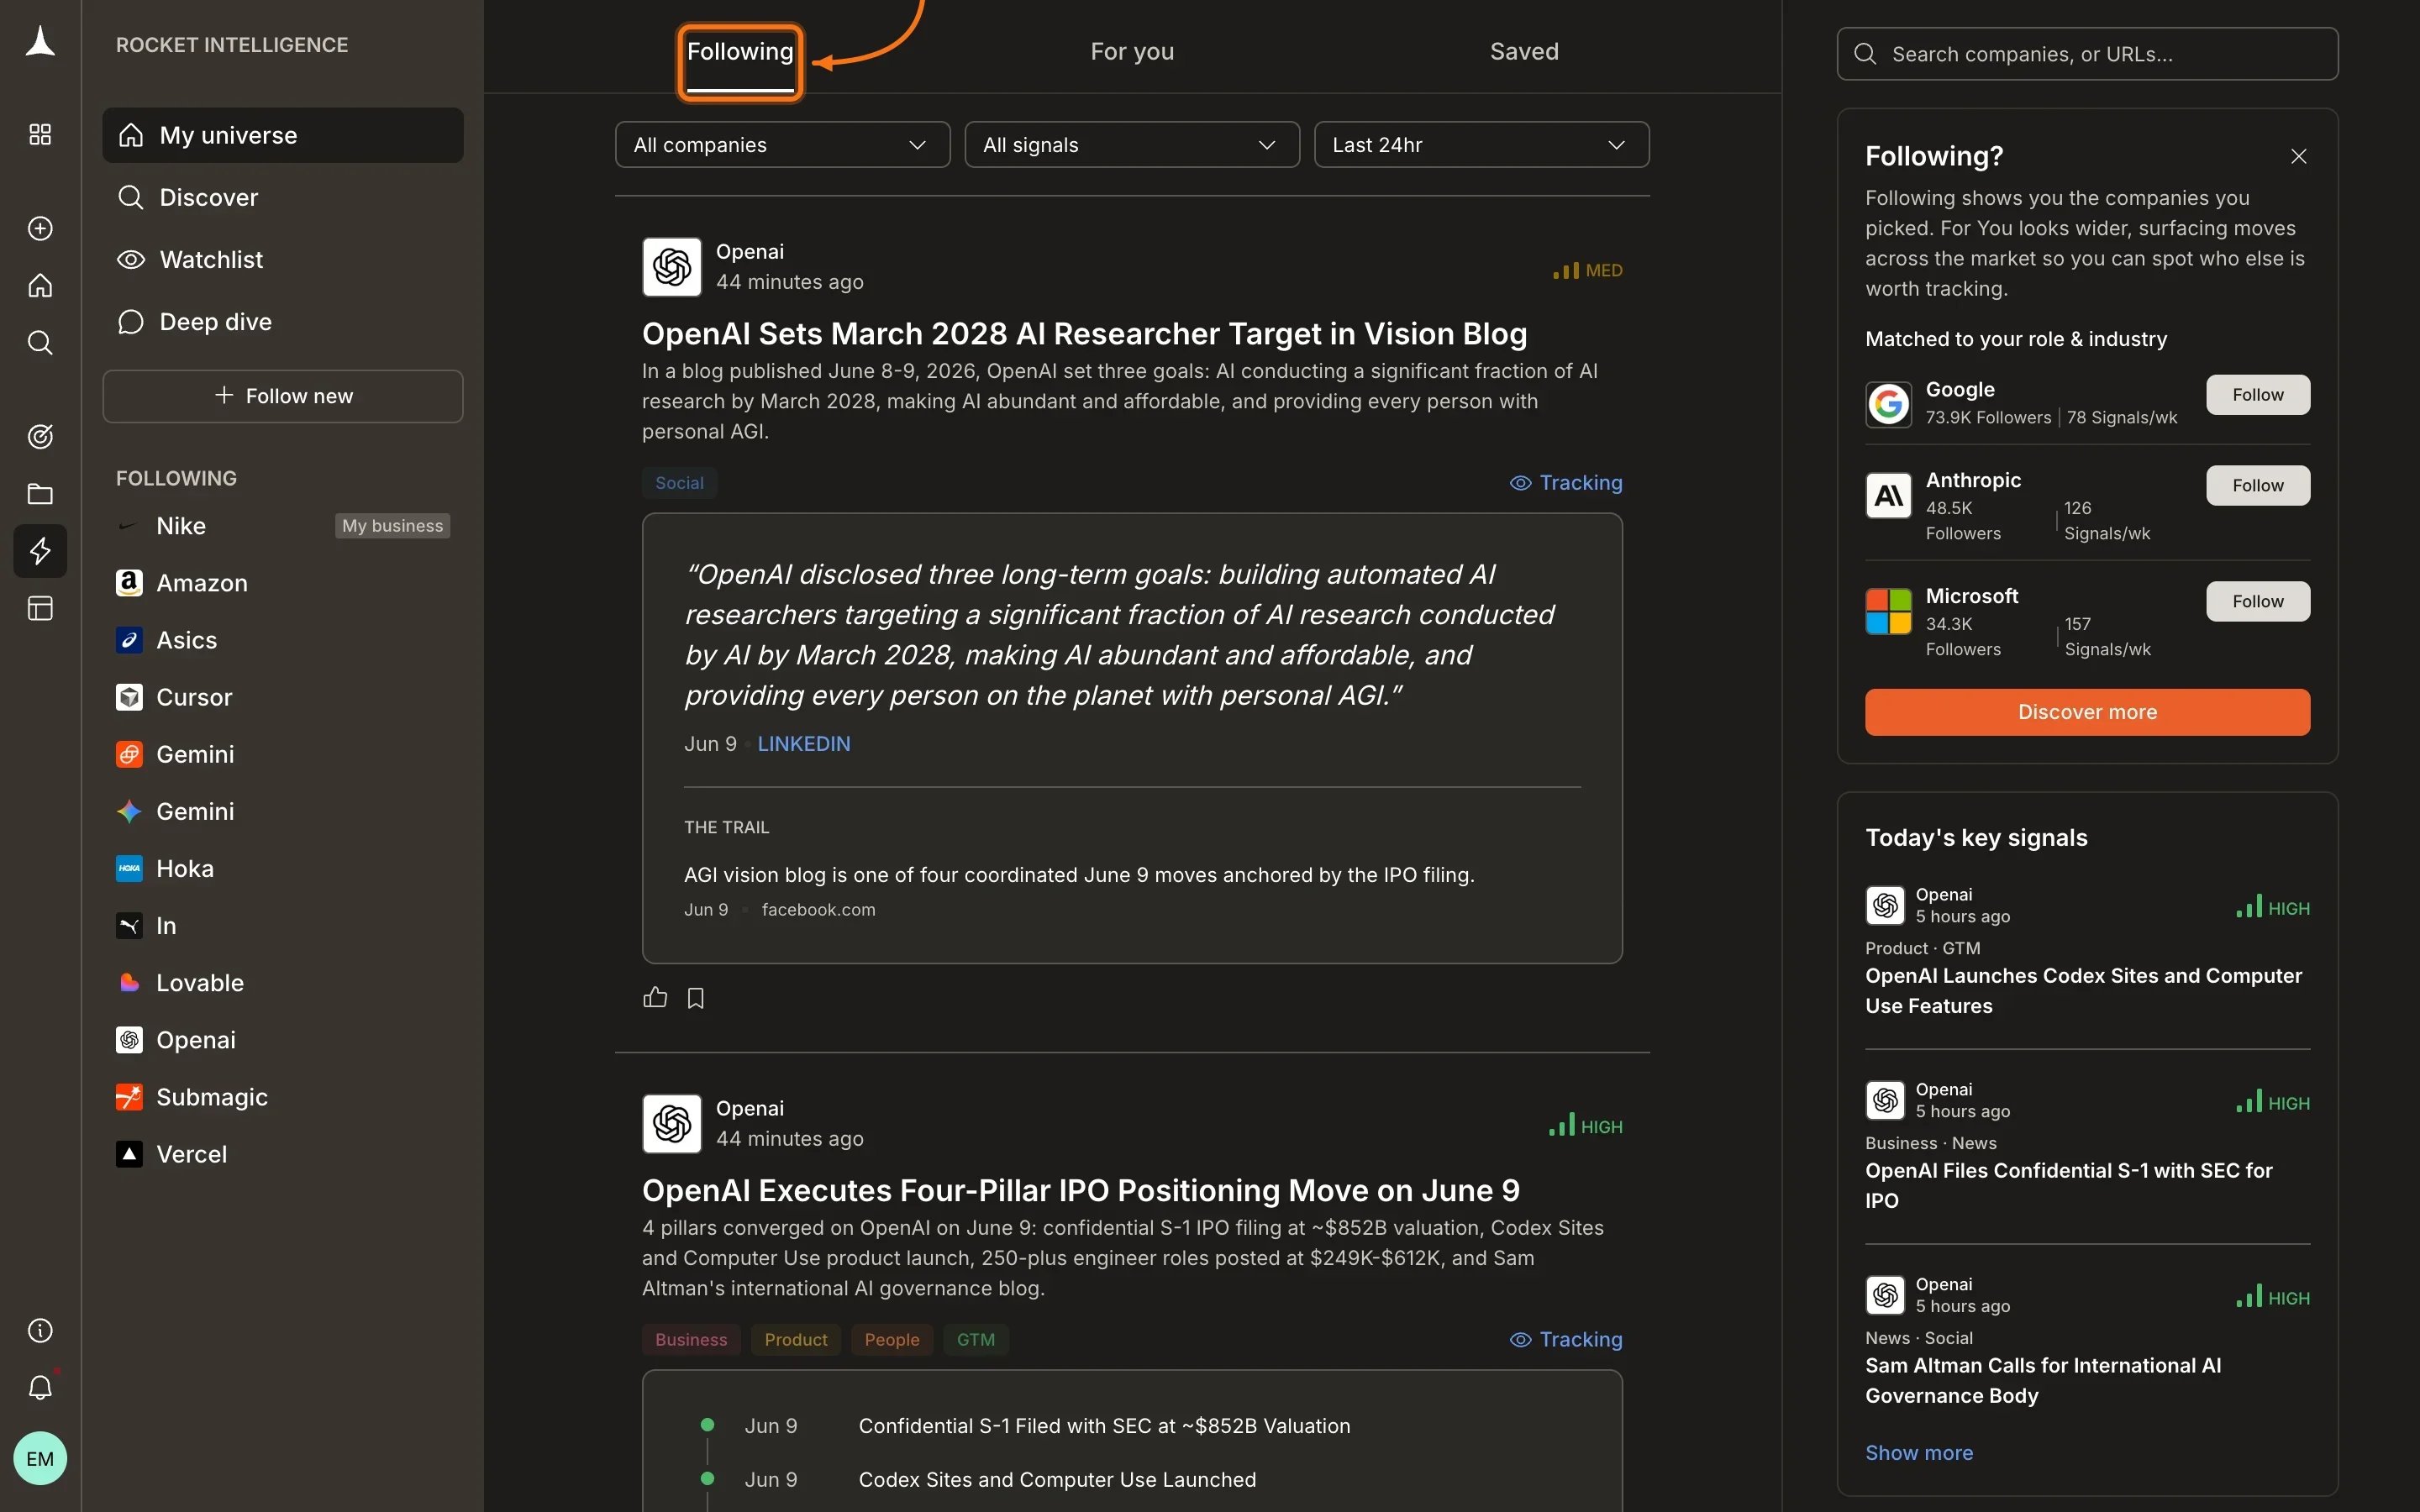Click the Lovable logo in Following list
2420x1512 pixels.
(x=129, y=982)
